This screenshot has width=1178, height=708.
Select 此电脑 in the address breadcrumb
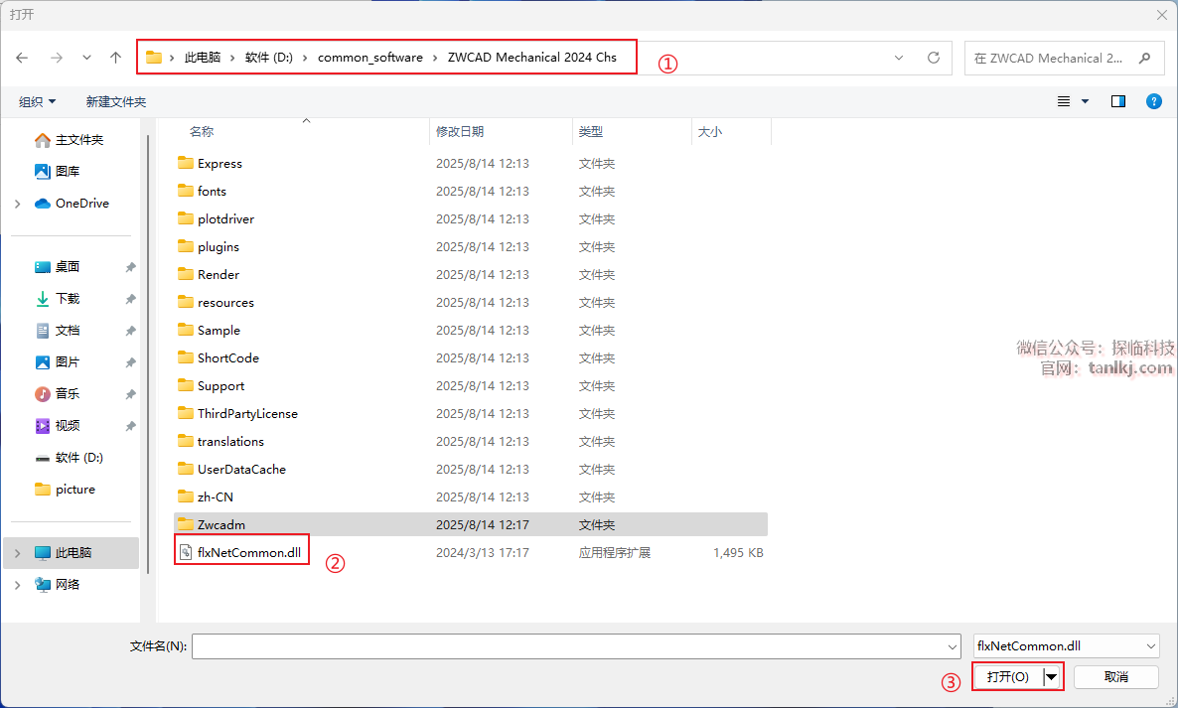203,58
